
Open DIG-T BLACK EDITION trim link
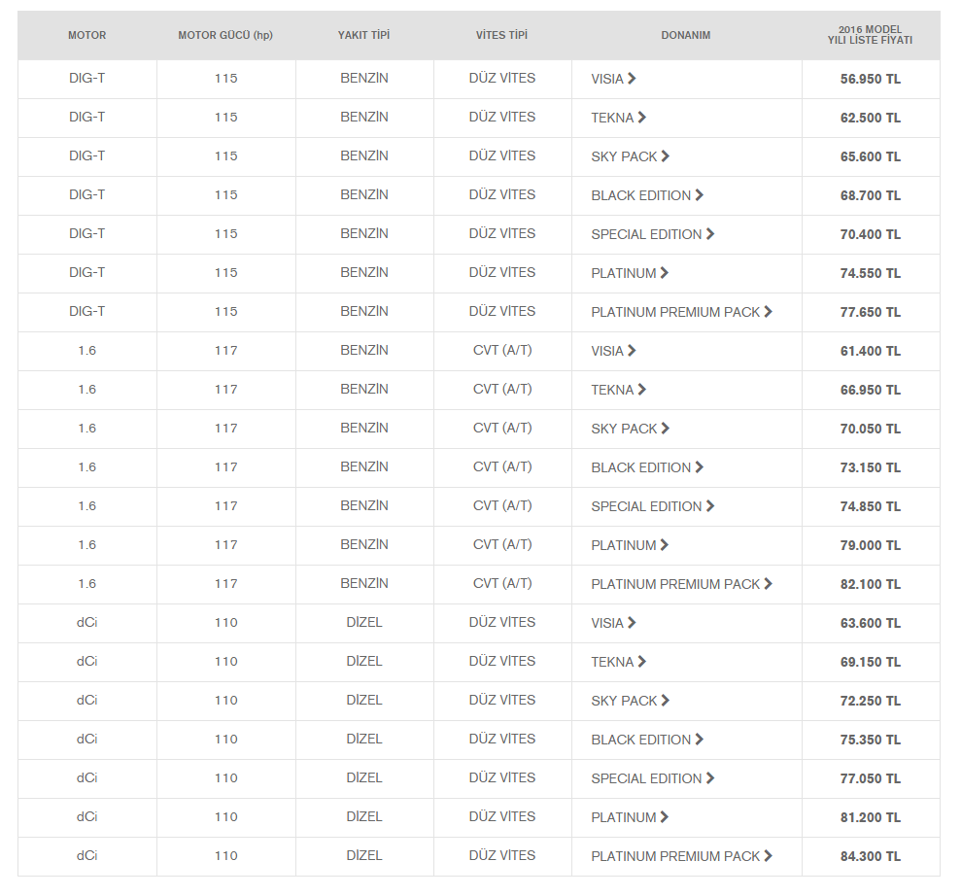point(647,195)
